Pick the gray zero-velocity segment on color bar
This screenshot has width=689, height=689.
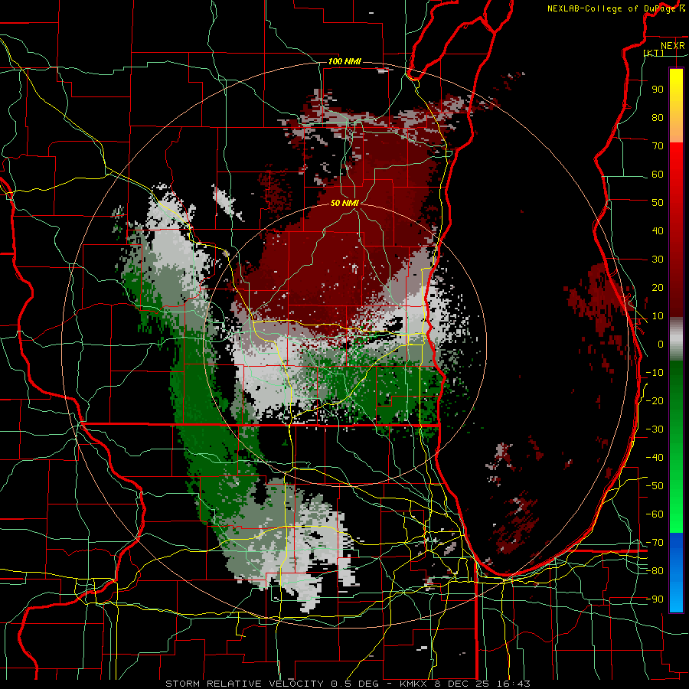[x=676, y=339]
